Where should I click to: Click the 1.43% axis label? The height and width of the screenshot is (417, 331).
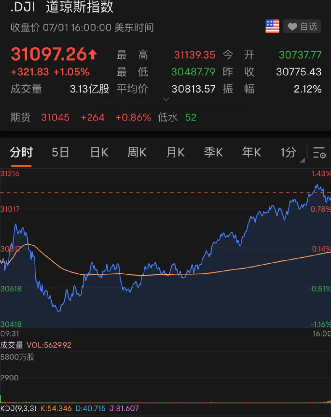pos(321,174)
